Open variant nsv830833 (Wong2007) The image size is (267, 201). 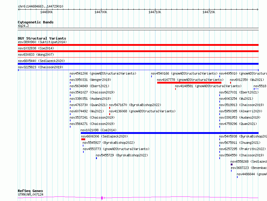[x=36, y=55]
